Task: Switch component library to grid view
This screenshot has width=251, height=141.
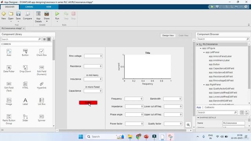Action: (49, 39)
